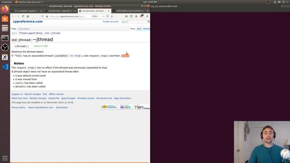
Task: Show the applications grid
Action: pyautogui.click(x=5, y=158)
